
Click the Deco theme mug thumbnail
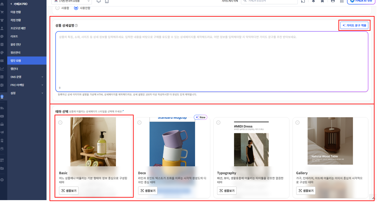click(x=172, y=142)
